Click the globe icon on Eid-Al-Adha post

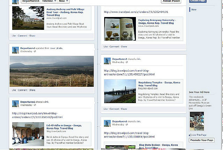[35, 105]
